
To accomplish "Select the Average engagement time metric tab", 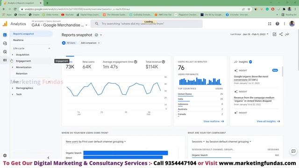I will [120, 65].
